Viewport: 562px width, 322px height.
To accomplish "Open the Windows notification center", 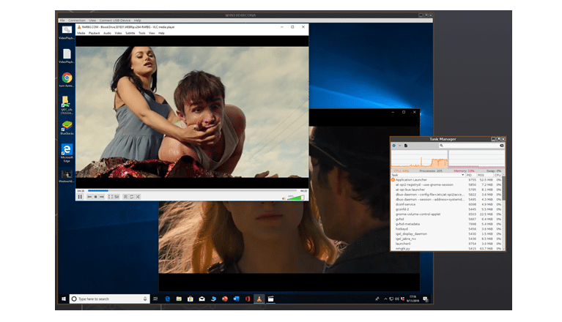I will pos(426,299).
